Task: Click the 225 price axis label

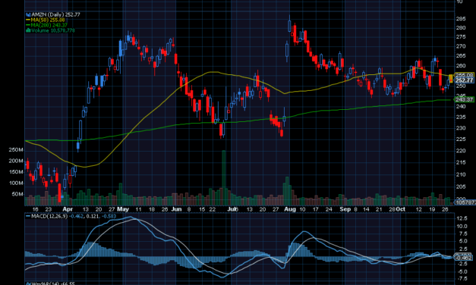Action: [461, 139]
